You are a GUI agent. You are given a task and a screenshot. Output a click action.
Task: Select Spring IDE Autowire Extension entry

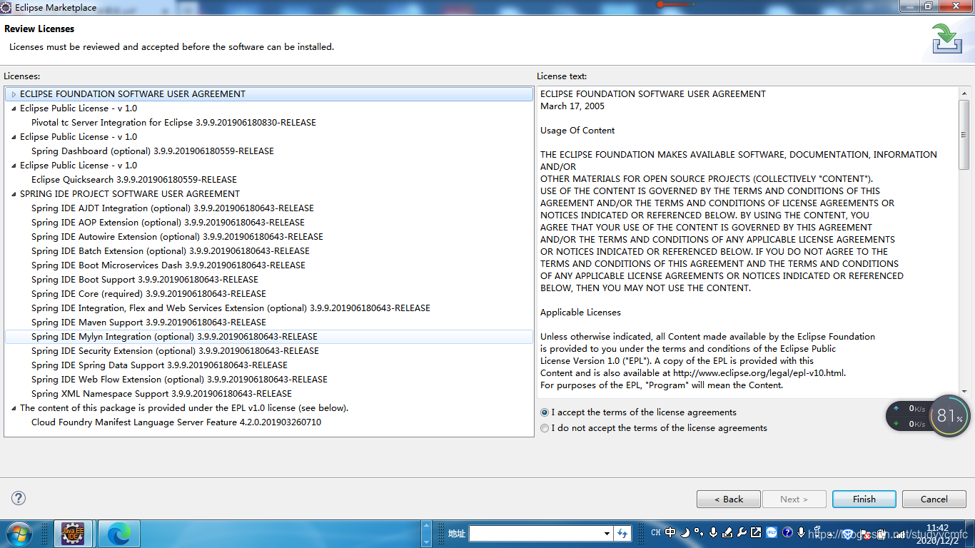coord(177,237)
